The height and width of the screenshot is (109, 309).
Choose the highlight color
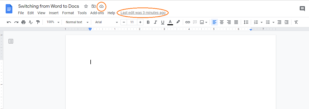coord(178,22)
